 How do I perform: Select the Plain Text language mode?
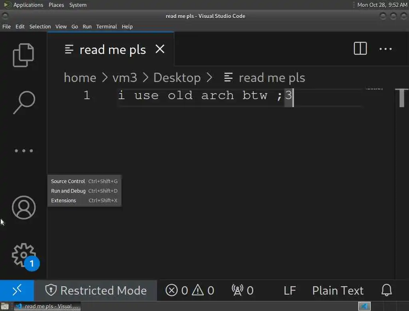pos(338,290)
